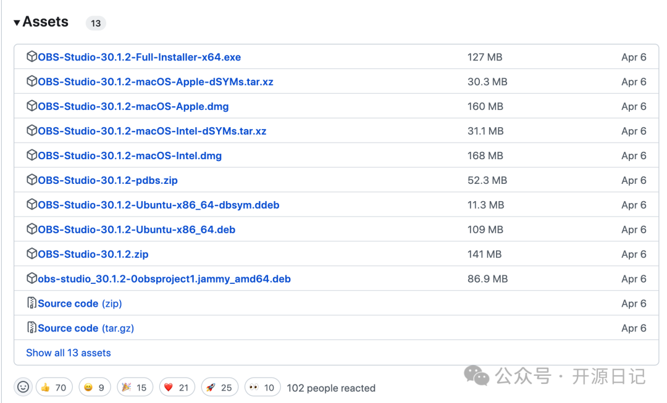Screen dimensions: 667x403
Task: Click the 52.3 MB size value
Action: [487, 180]
